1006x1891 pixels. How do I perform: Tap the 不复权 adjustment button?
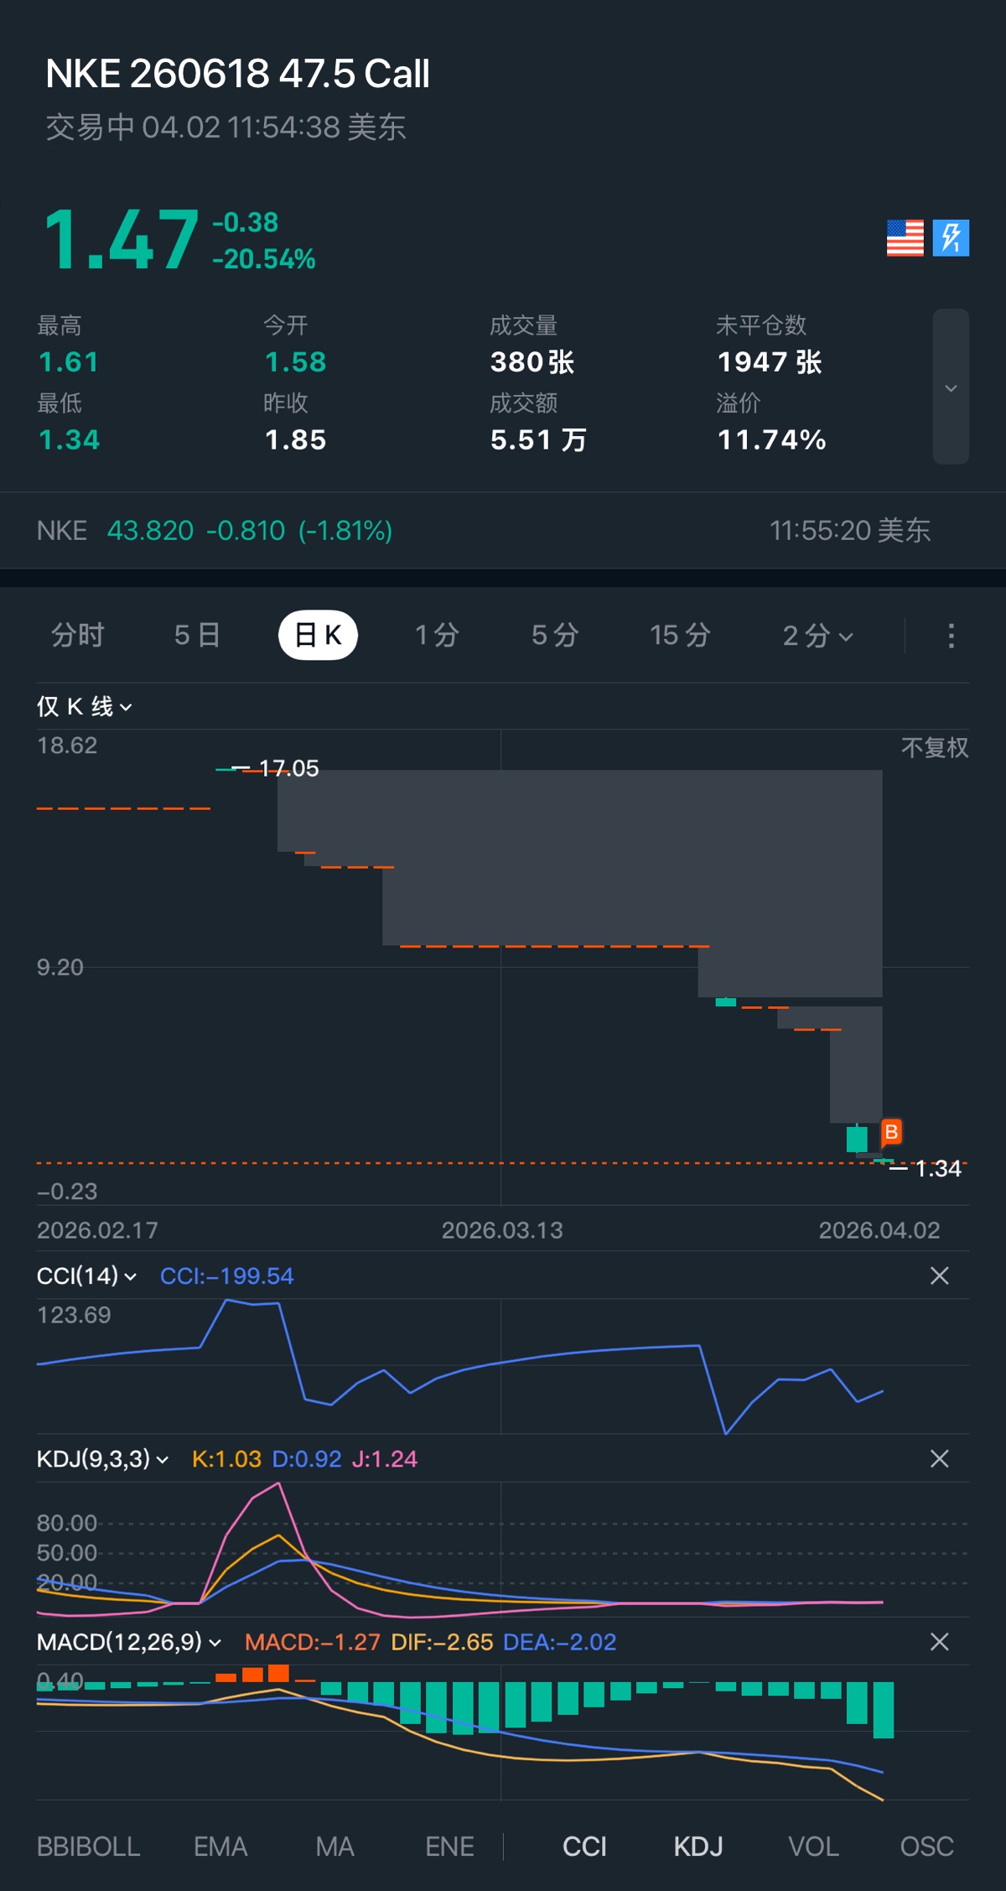pos(934,748)
